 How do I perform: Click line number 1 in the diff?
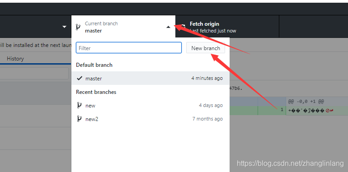pos(282,110)
